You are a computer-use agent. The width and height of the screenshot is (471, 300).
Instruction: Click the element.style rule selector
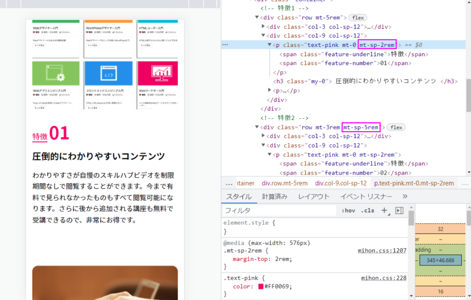(246, 223)
